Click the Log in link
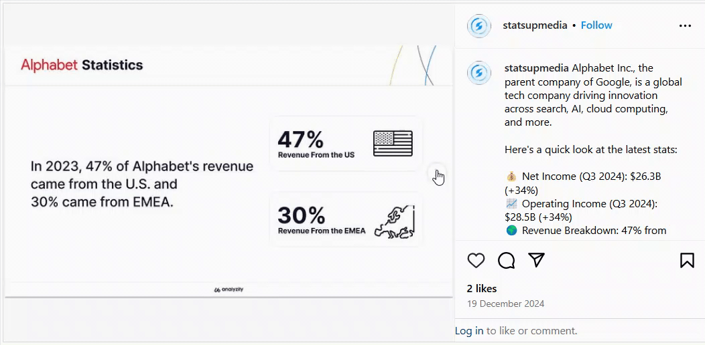This screenshot has height=345, width=705. [x=469, y=331]
